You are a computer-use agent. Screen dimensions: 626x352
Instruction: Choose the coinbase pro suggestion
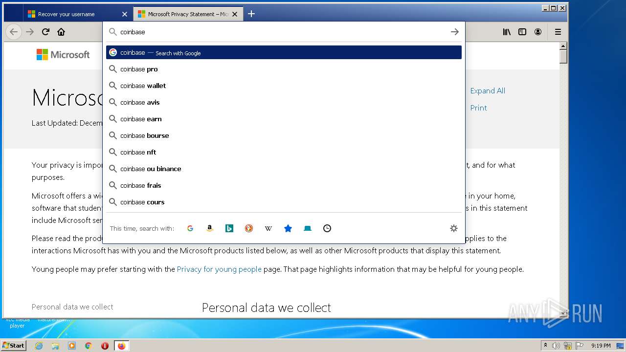click(284, 69)
